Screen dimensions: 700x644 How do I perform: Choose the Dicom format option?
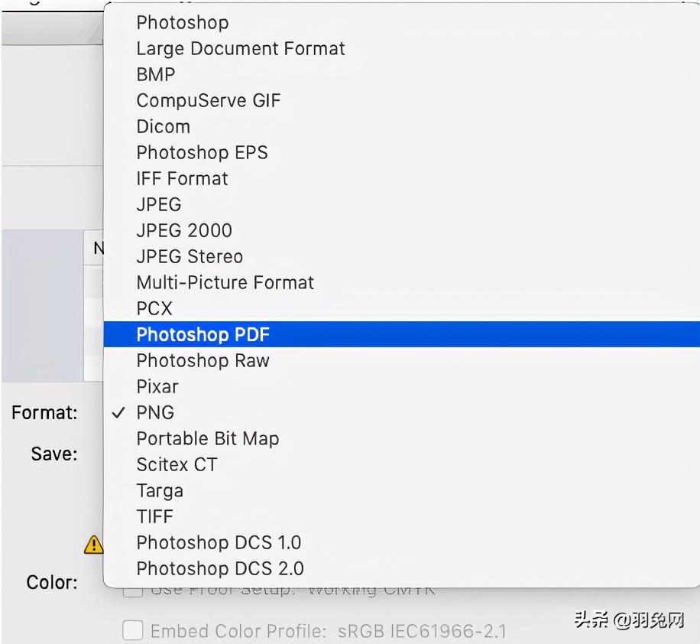163,126
